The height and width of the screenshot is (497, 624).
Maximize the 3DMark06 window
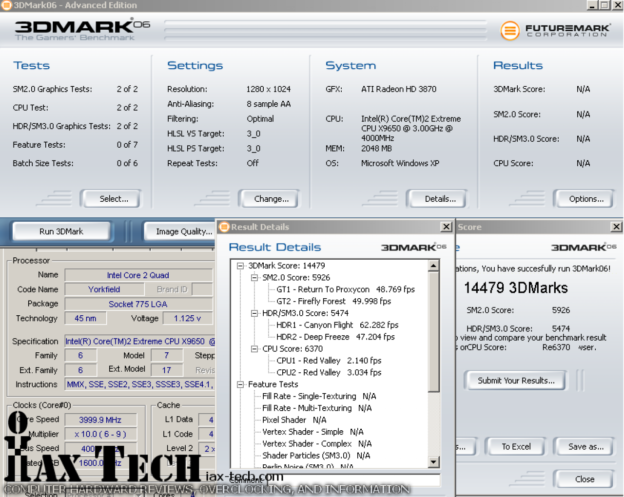(604, 5)
